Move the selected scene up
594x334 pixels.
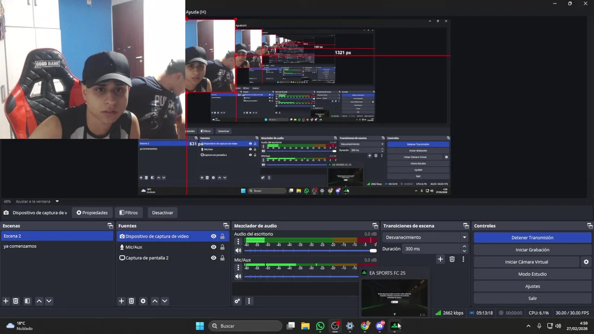(x=39, y=301)
